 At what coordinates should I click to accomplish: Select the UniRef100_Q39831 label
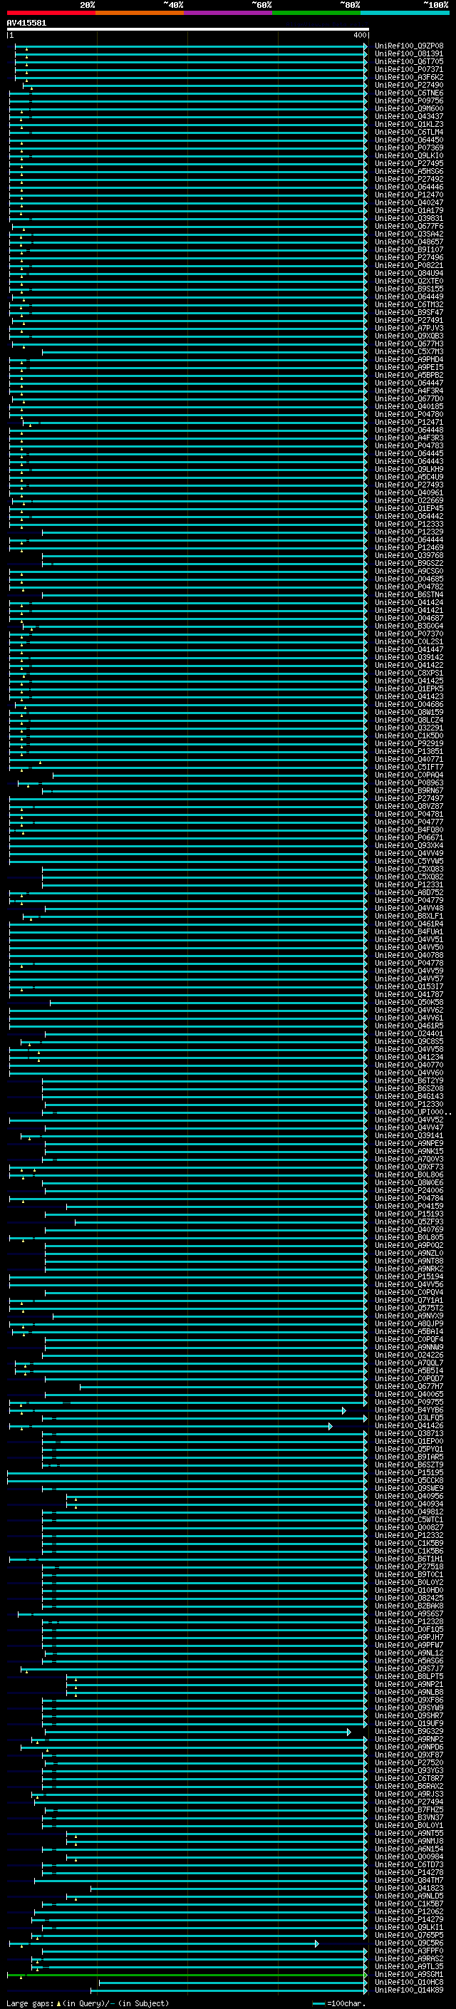point(409,218)
